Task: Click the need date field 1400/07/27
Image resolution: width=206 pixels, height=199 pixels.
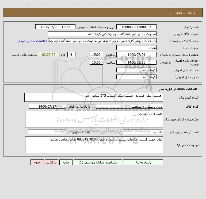Action: 47,106
